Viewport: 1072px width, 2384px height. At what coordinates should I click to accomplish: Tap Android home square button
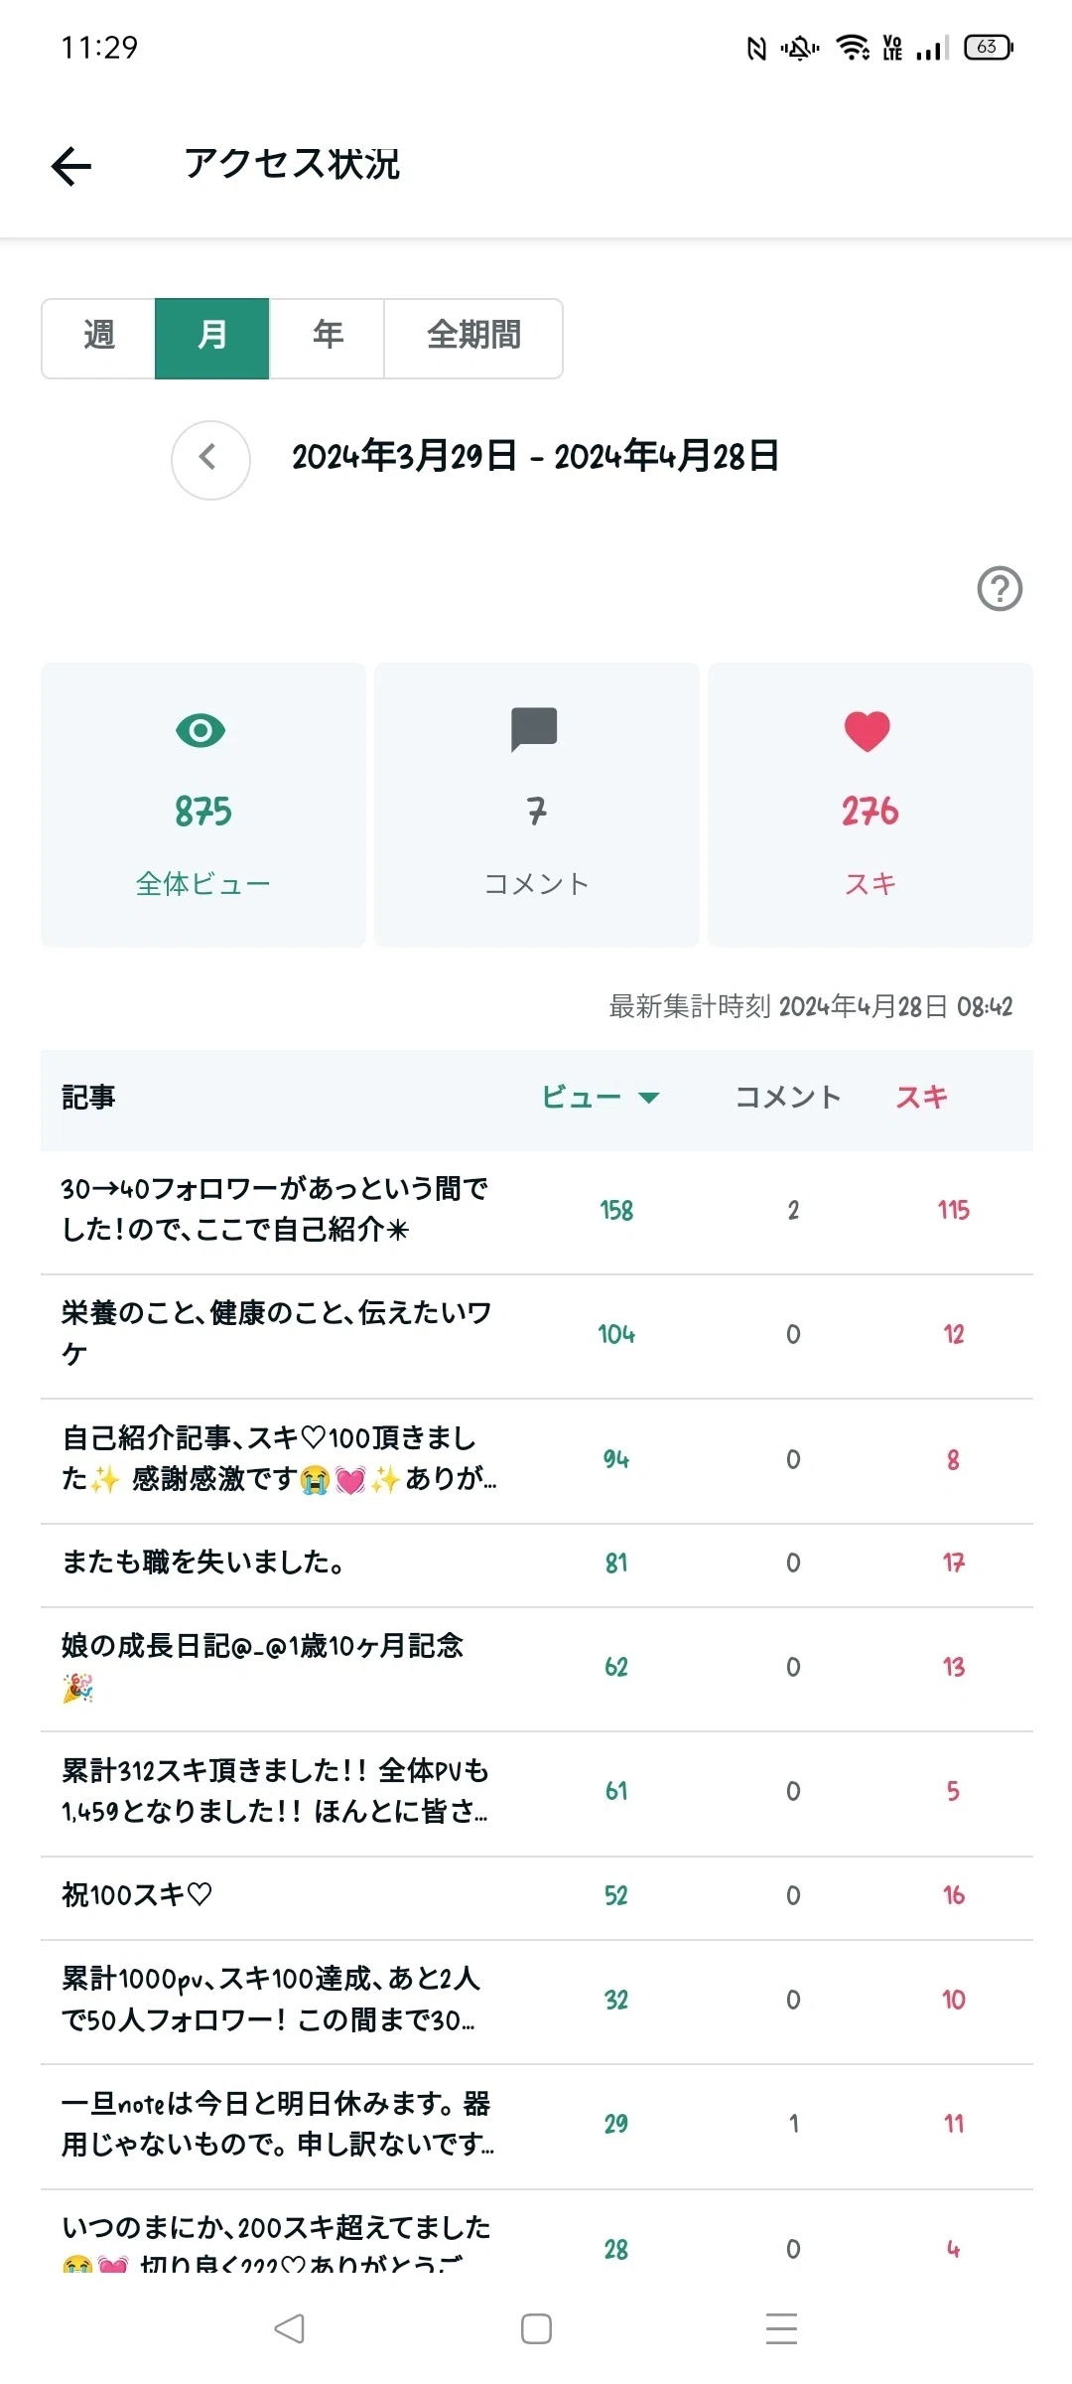tap(536, 2328)
